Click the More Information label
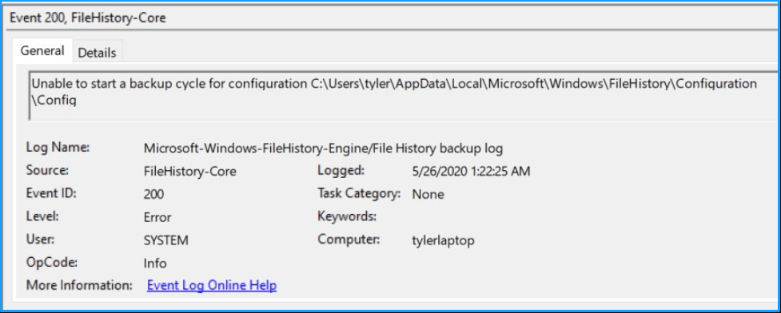Image resolution: width=781 pixels, height=313 pixels. (x=79, y=286)
